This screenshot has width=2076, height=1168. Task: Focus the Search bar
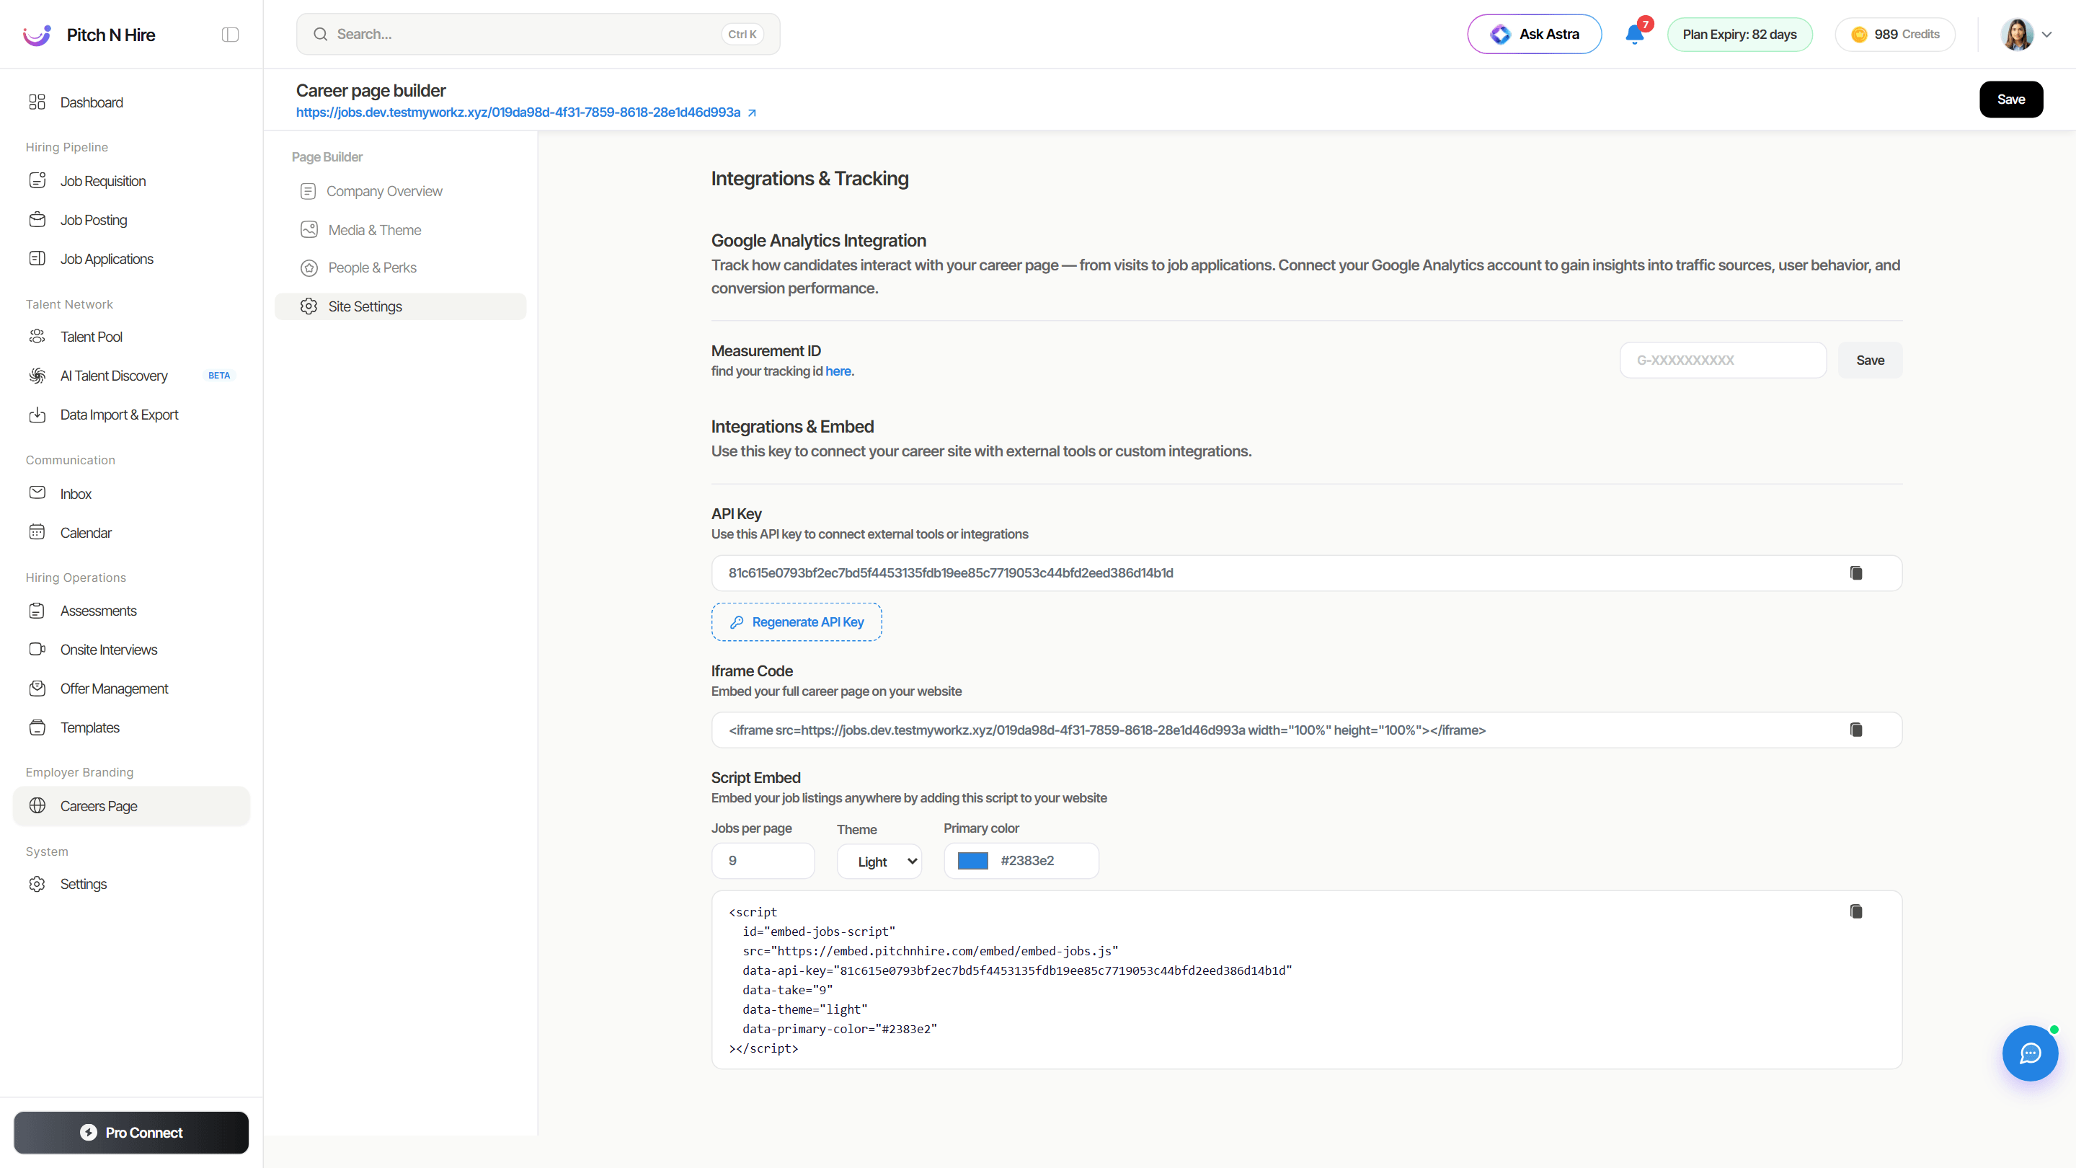point(538,34)
